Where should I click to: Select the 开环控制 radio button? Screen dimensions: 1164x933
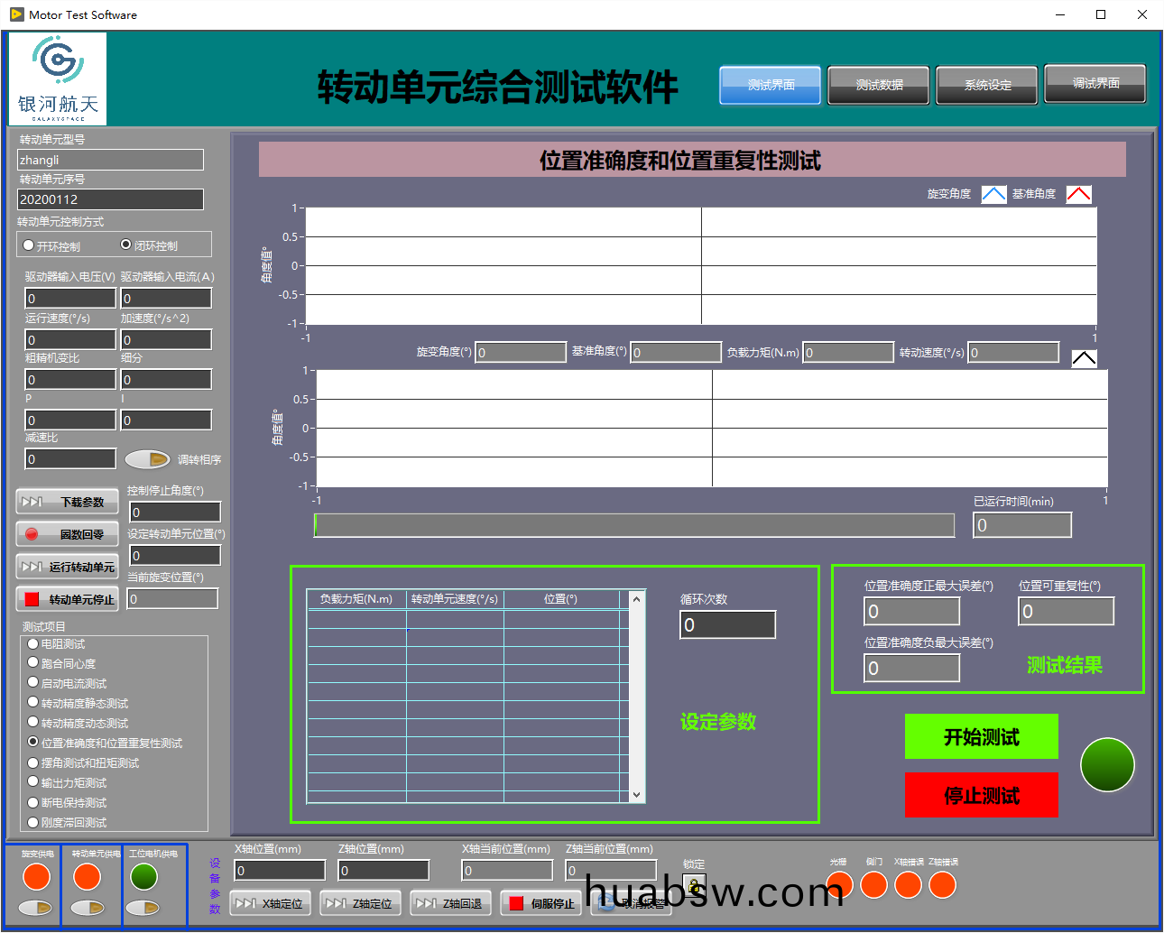click(29, 245)
